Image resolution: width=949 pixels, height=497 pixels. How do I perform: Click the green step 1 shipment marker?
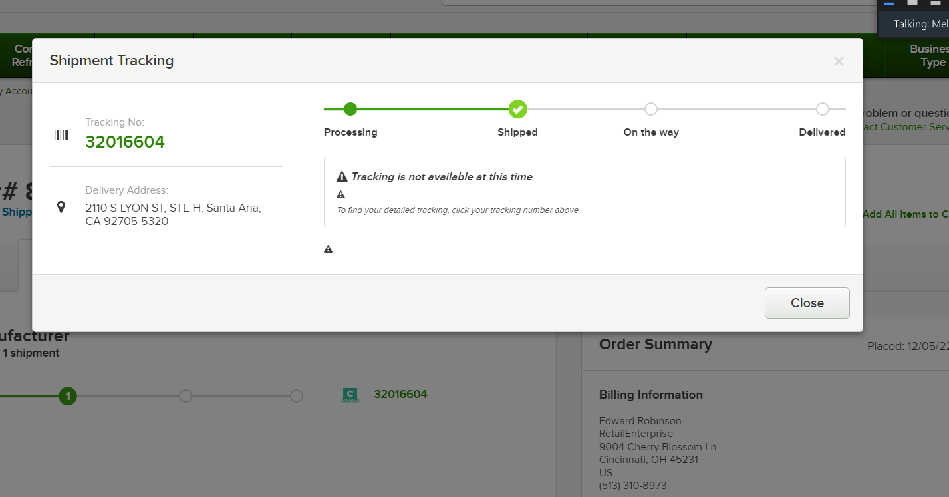67,397
